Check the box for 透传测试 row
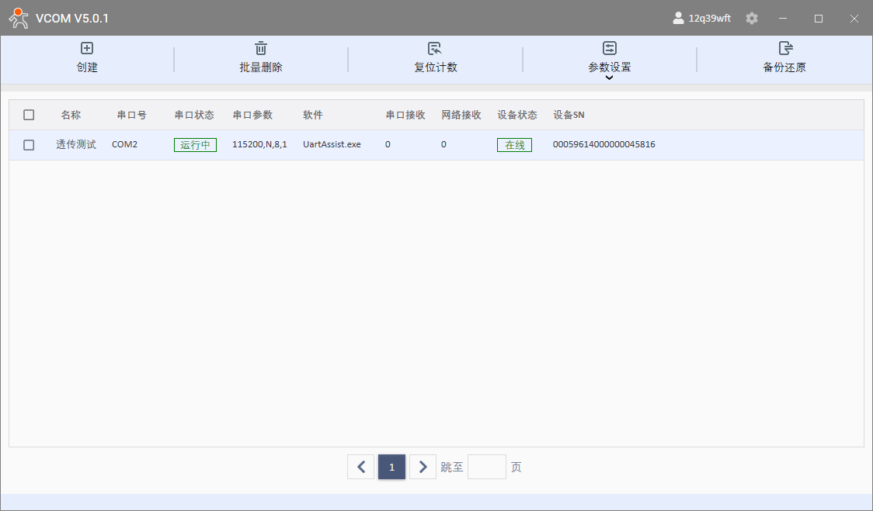 pos(29,145)
